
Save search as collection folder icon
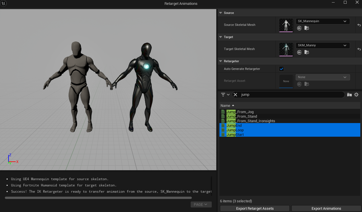pos(349,95)
